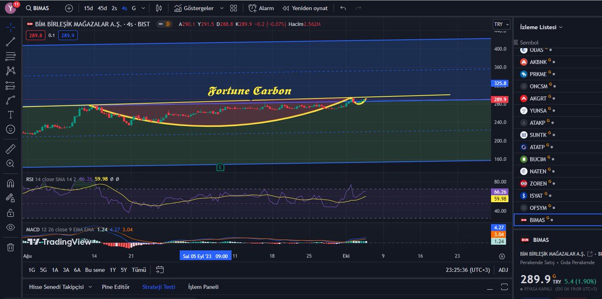Open the go-to-date calendar icon

(160, 269)
